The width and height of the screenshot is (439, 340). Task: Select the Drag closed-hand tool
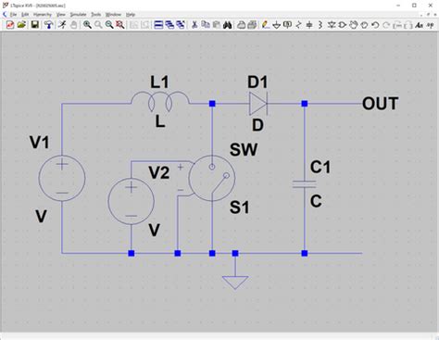point(364,25)
